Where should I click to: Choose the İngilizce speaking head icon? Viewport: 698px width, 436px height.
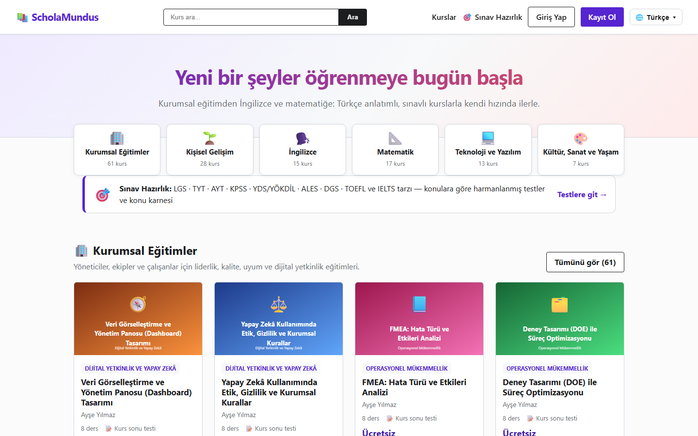[x=302, y=139]
